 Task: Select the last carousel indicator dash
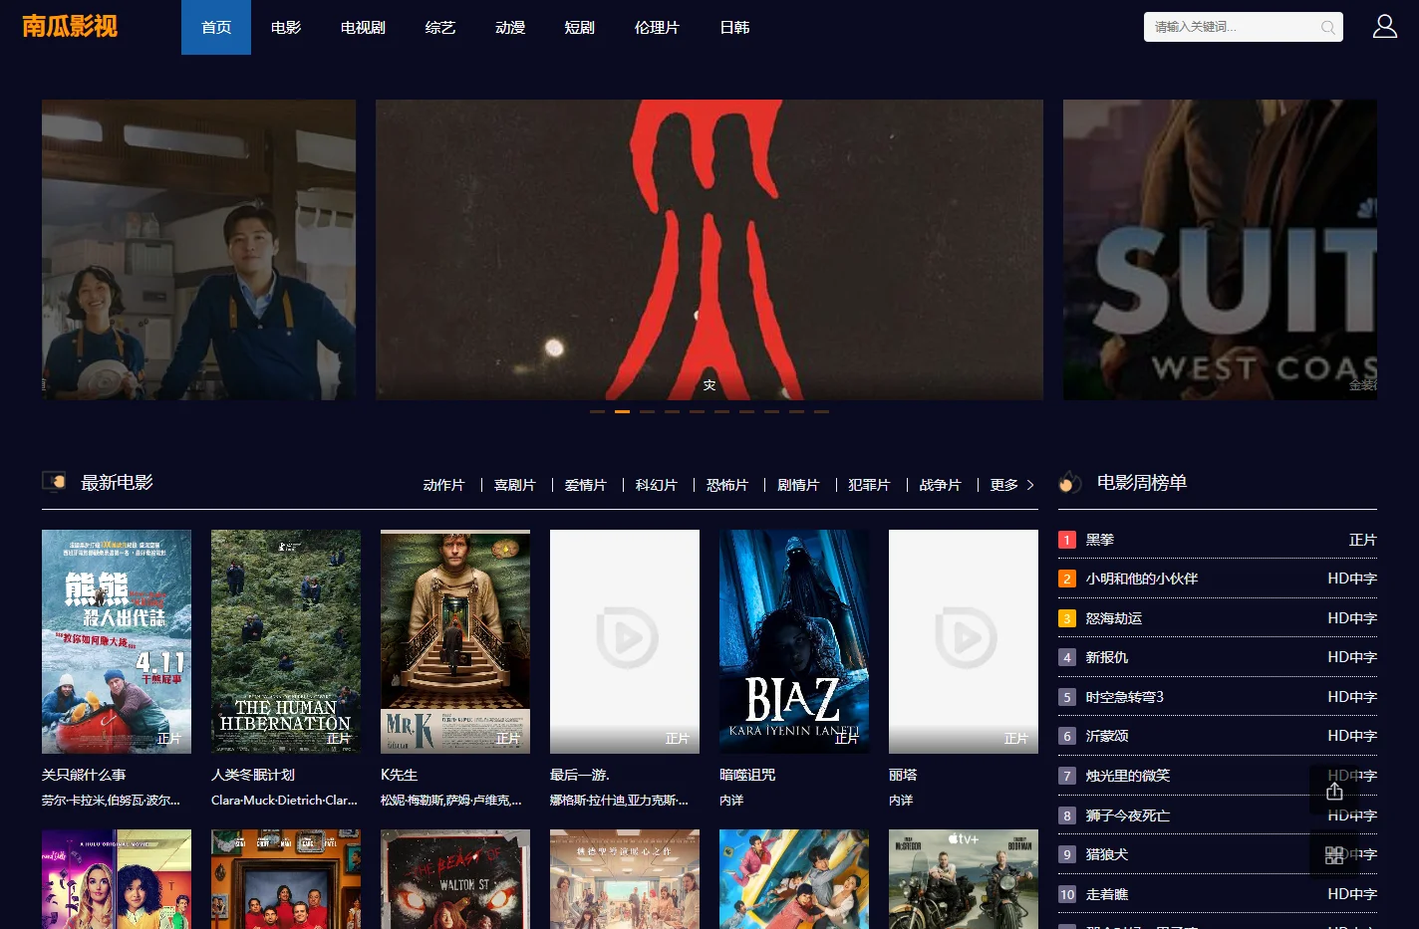coord(821,411)
